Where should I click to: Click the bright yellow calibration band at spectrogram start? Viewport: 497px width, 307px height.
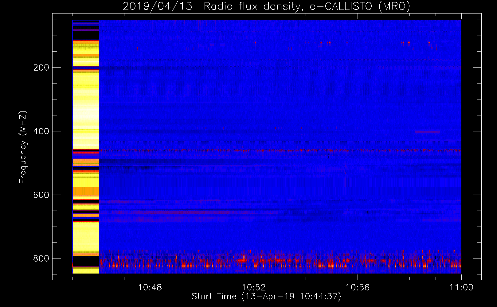86,147
